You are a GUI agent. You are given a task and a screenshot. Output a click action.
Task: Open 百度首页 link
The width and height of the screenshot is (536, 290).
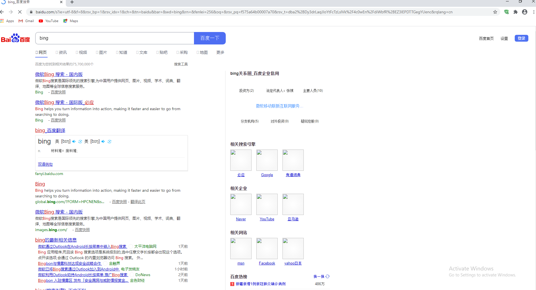point(486,39)
